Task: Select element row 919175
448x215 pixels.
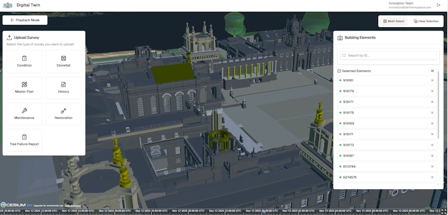Action: pos(387,113)
